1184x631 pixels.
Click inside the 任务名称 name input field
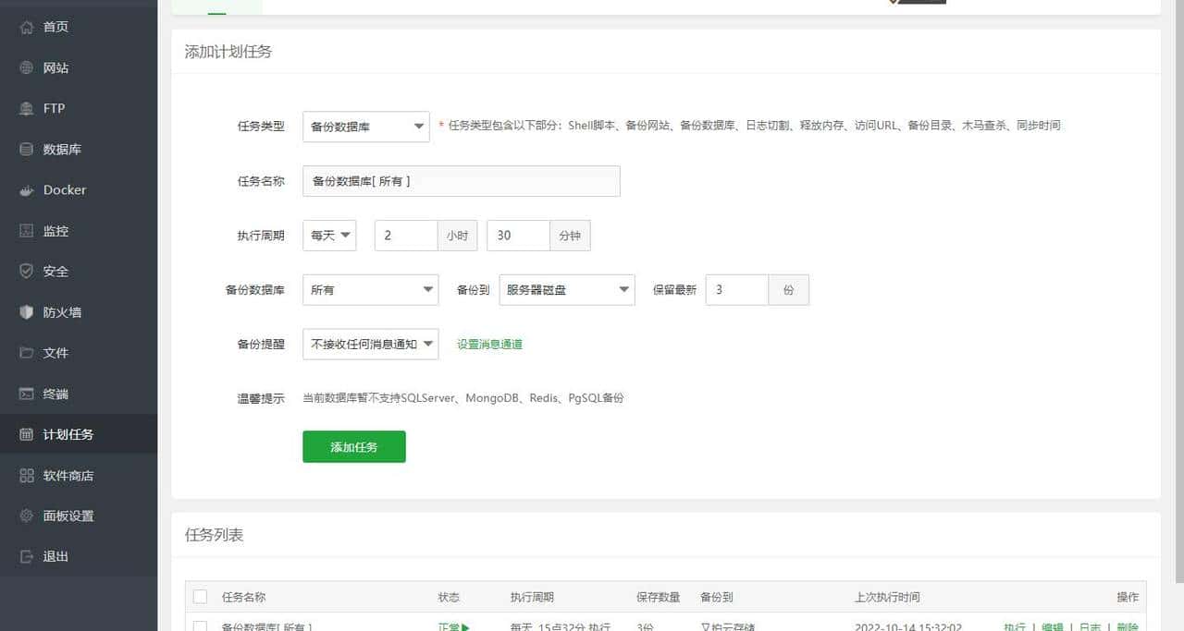(461, 181)
